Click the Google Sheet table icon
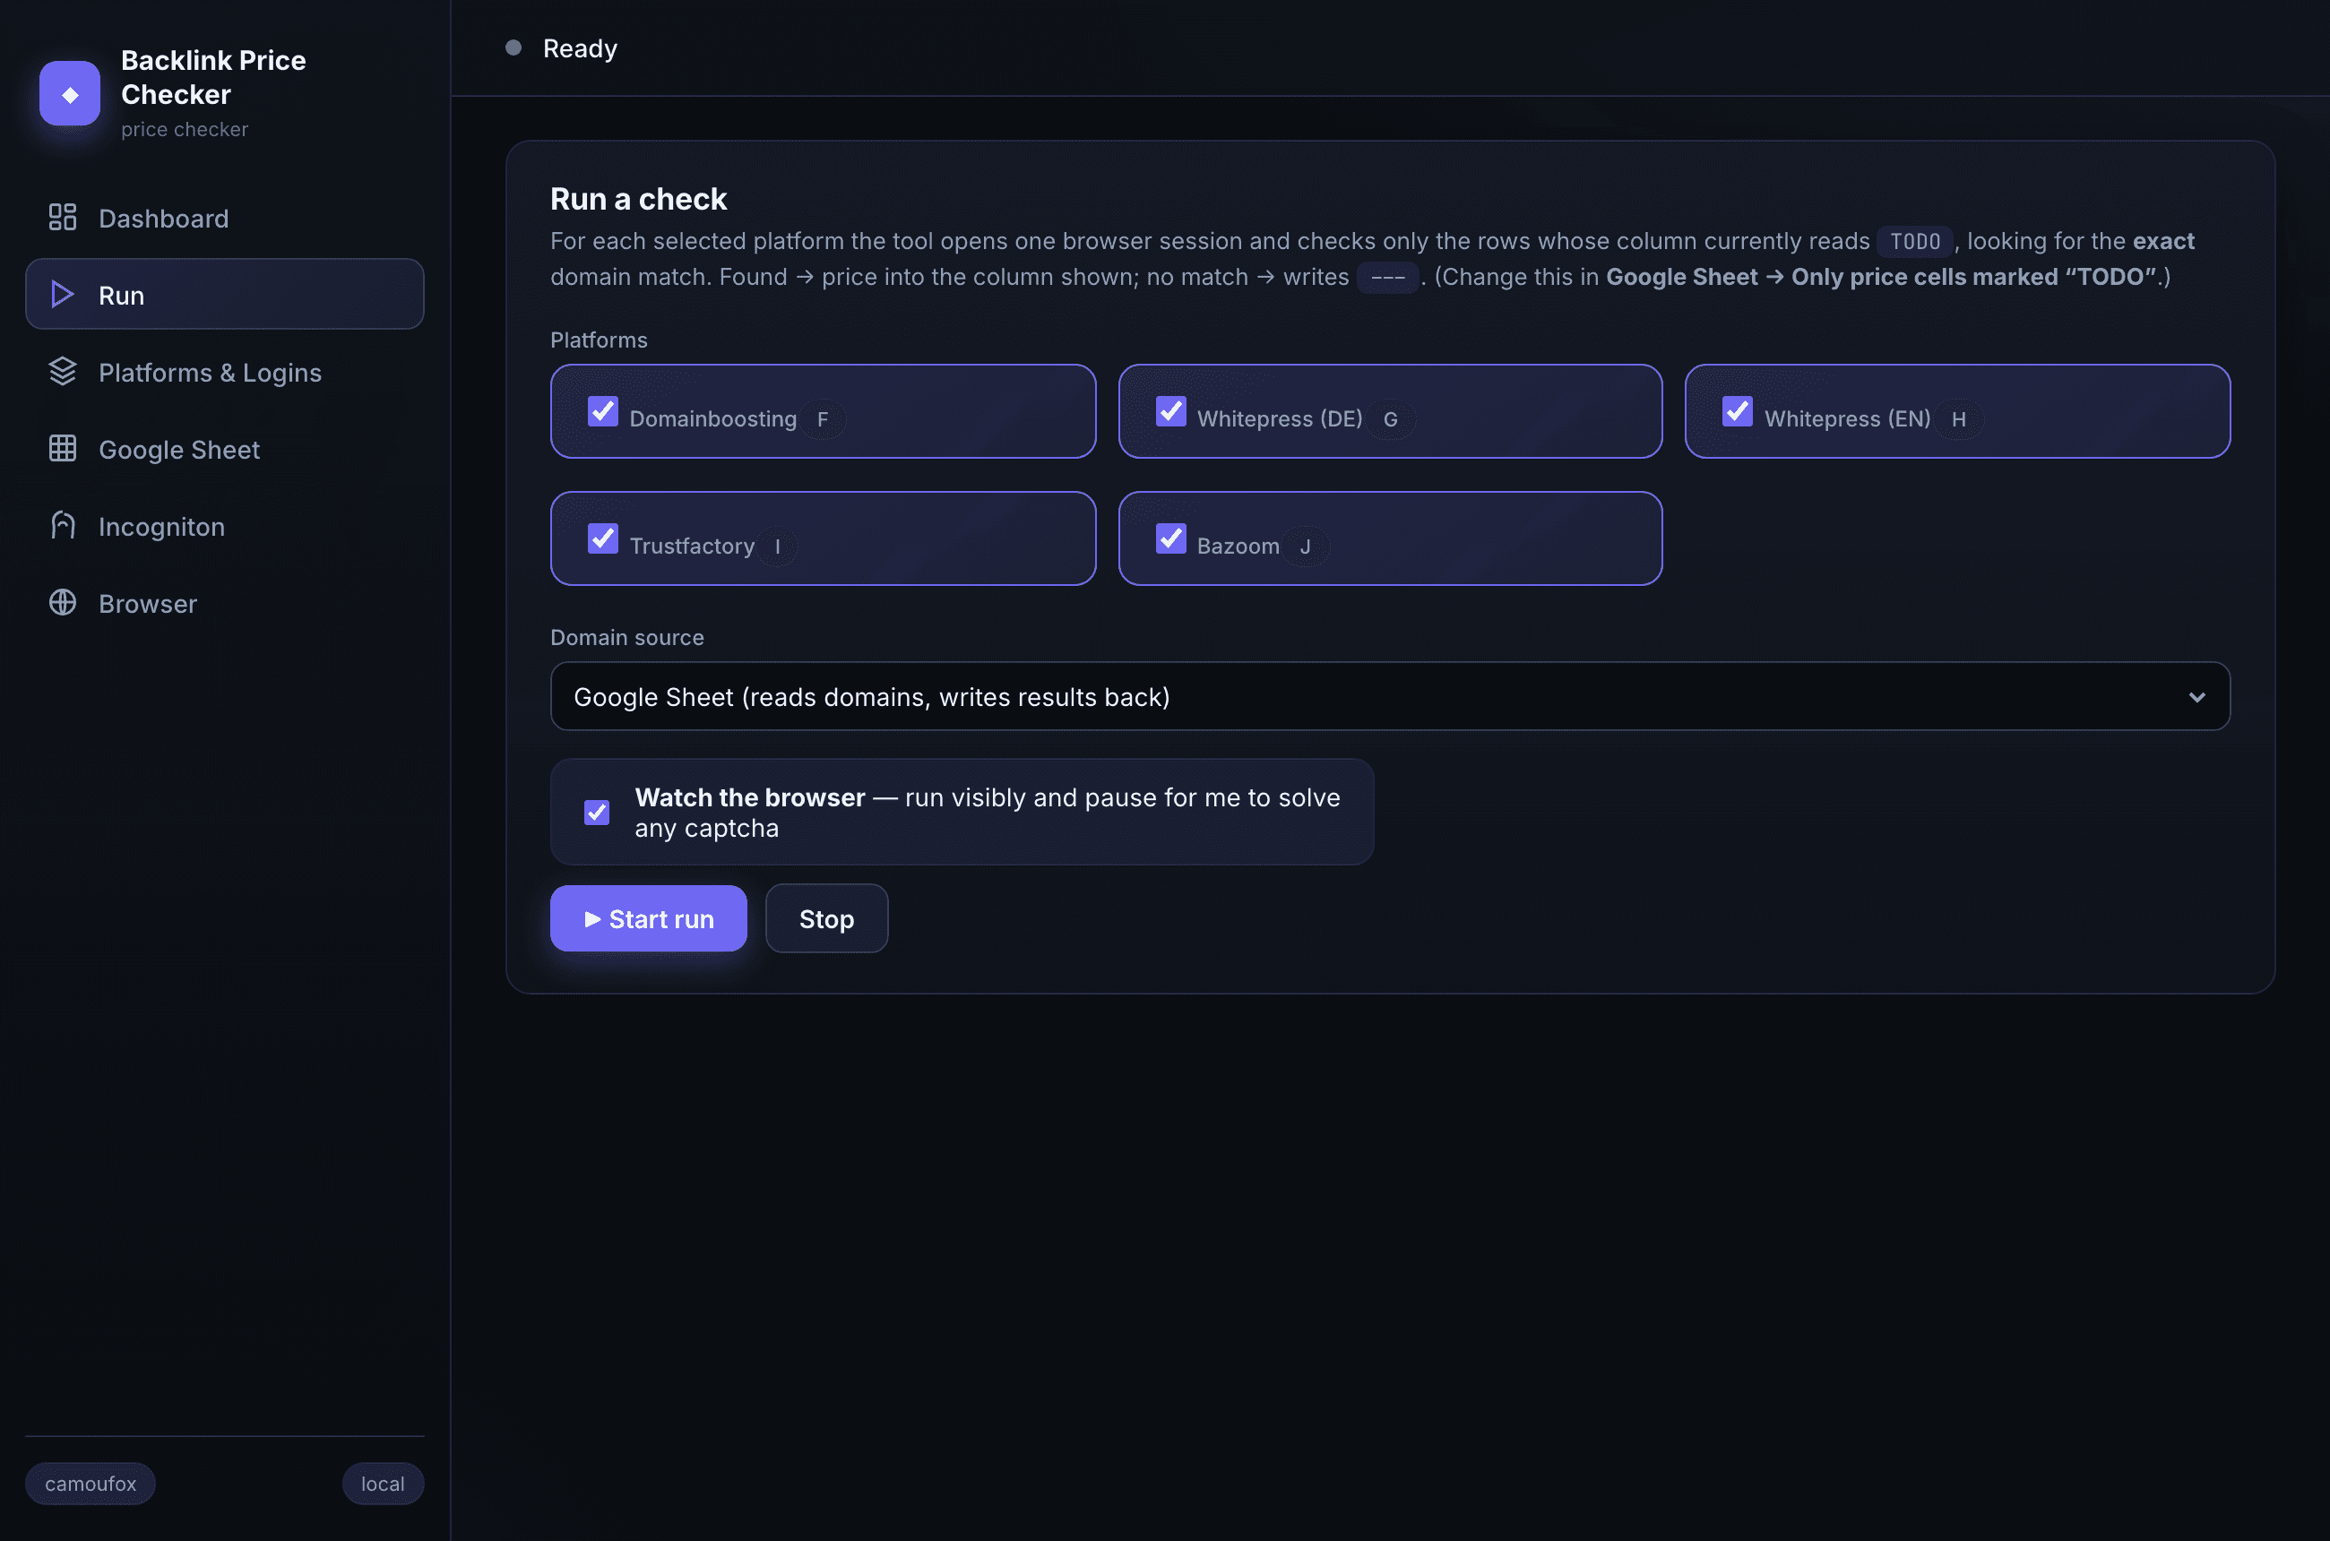2330x1541 pixels. (62, 448)
